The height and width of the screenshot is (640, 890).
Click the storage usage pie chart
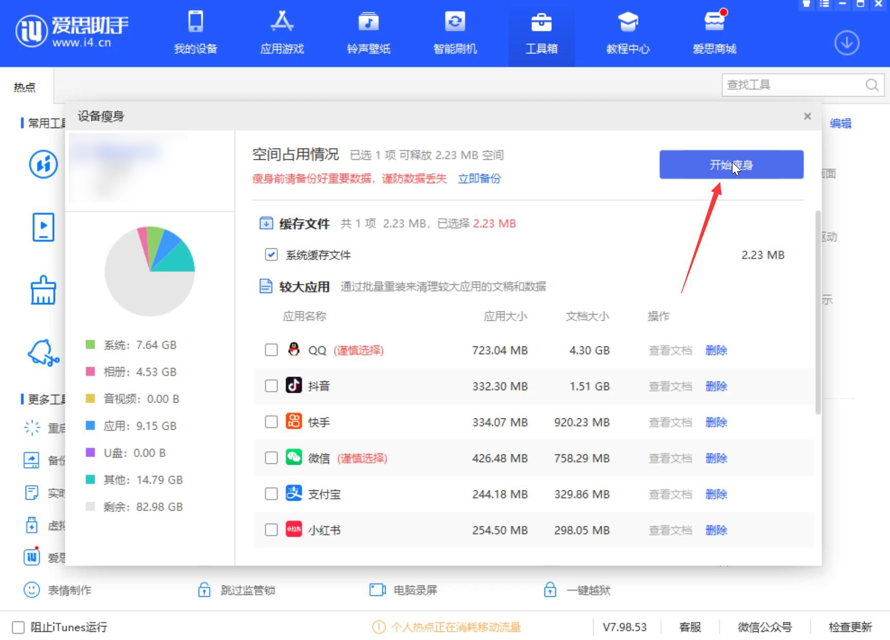[x=150, y=271]
